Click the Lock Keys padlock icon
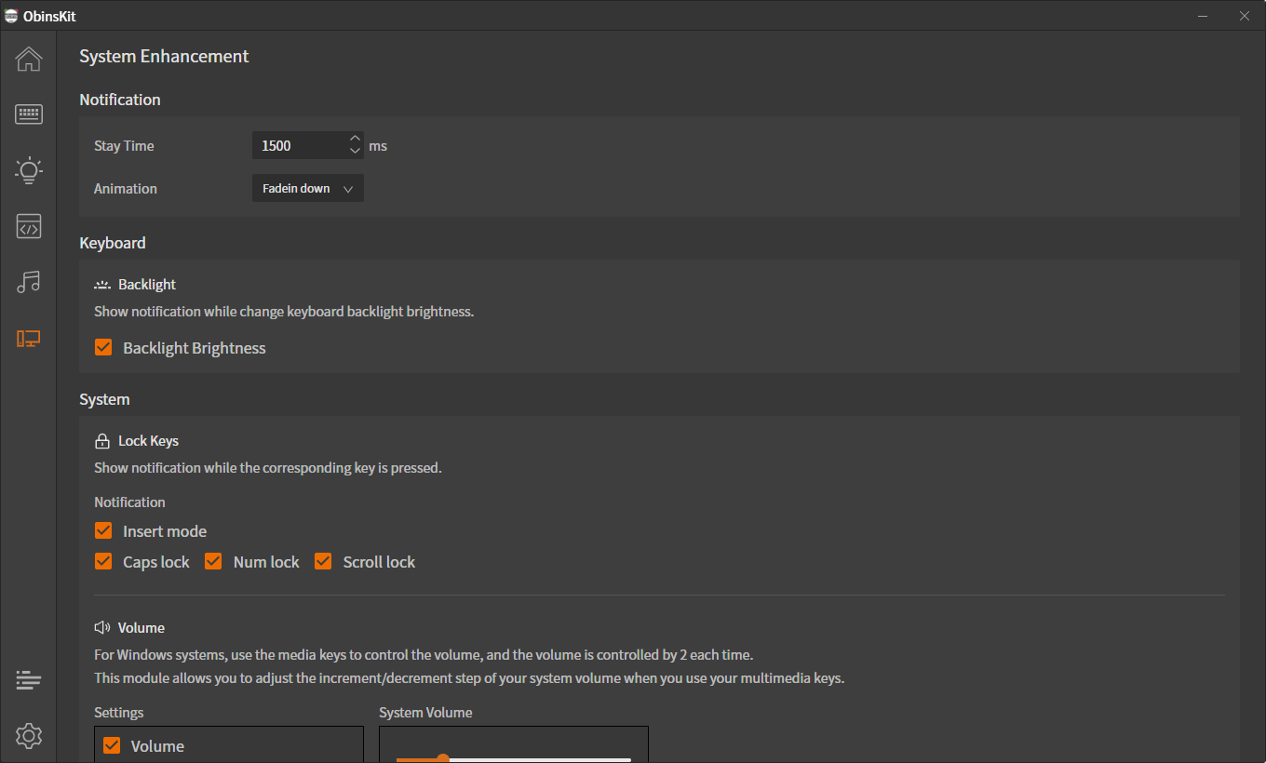The width and height of the screenshot is (1266, 763). [102, 441]
